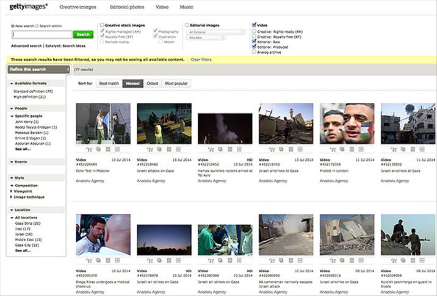Click the play preview icon under Color fest video
The height and width of the screenshot is (296, 437).
(x=117, y=149)
